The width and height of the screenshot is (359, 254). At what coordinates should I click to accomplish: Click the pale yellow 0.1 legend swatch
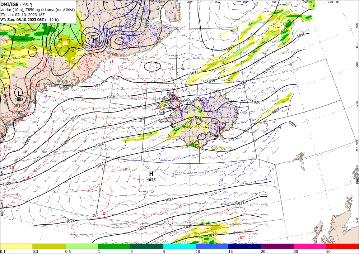point(16,246)
